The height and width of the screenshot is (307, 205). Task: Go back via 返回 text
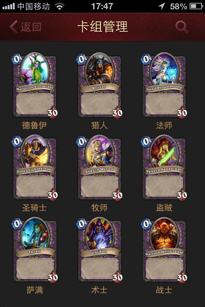pyautogui.click(x=31, y=27)
